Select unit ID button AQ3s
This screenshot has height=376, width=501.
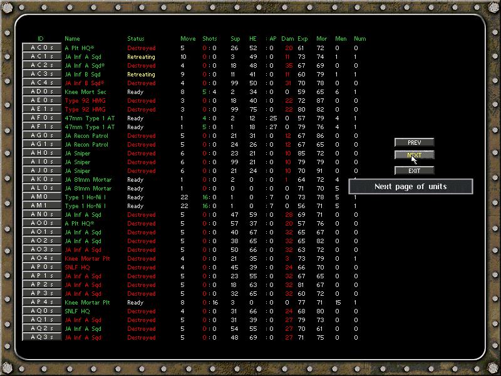coord(42,337)
